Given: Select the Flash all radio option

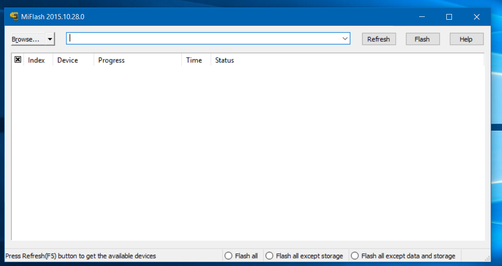Looking at the screenshot, I should [x=241, y=256].
